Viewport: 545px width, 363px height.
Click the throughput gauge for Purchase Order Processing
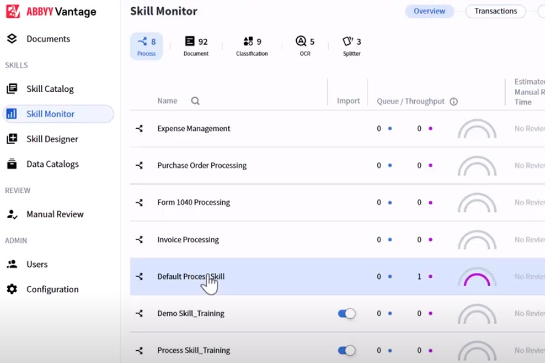point(477,165)
